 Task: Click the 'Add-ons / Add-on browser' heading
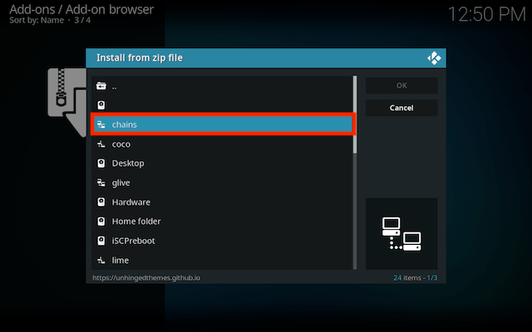81,9
